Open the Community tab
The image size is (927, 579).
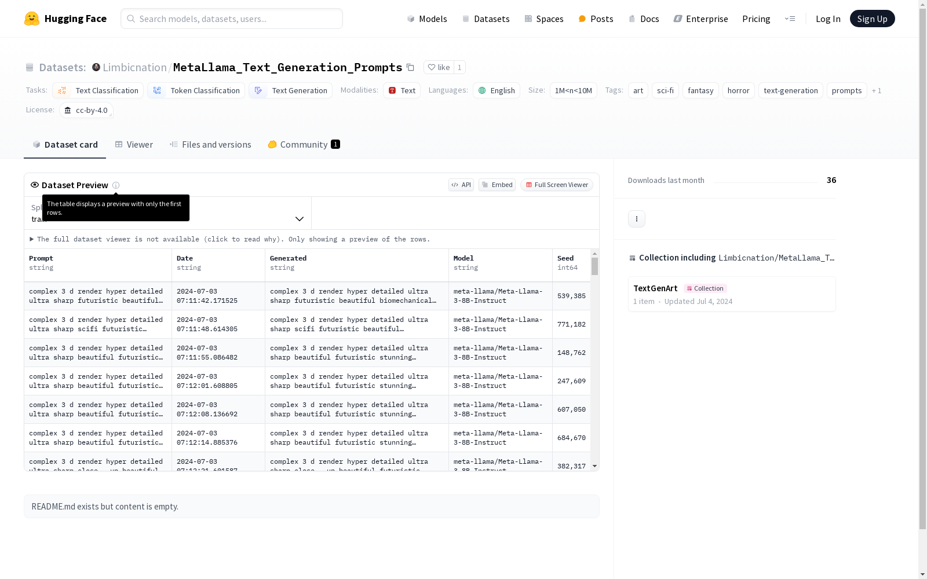point(304,145)
